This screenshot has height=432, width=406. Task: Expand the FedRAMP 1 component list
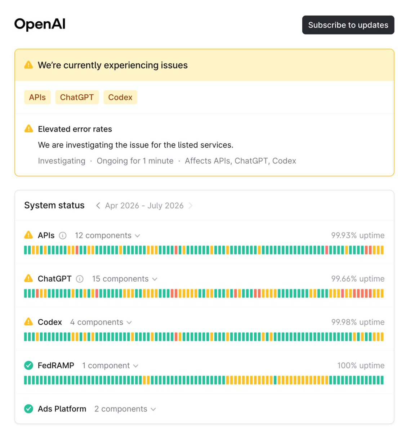[110, 365]
